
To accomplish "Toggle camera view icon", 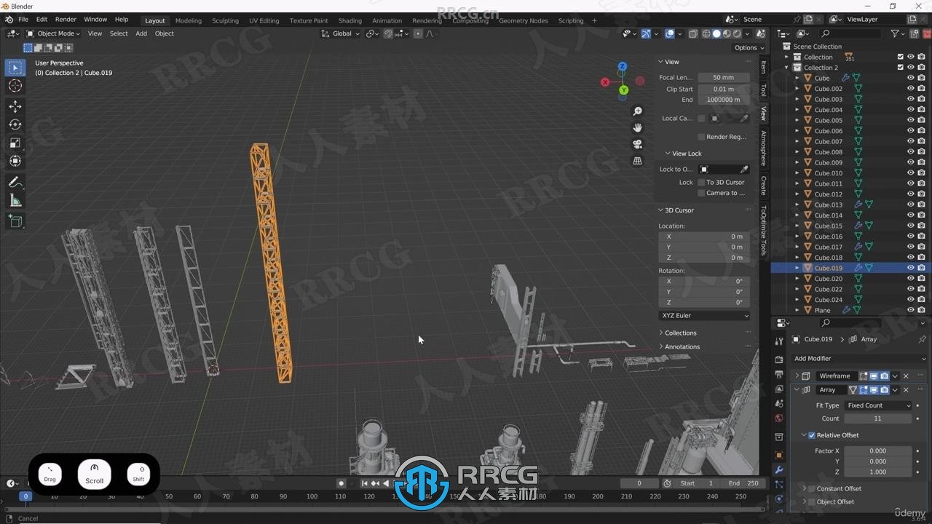I will point(637,144).
